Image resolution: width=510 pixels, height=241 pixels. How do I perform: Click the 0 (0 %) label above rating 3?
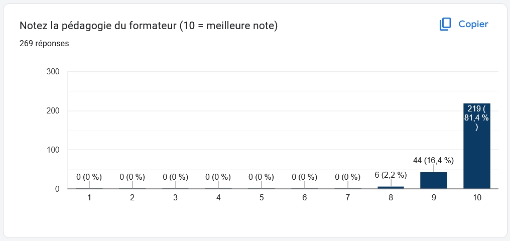[175, 177]
